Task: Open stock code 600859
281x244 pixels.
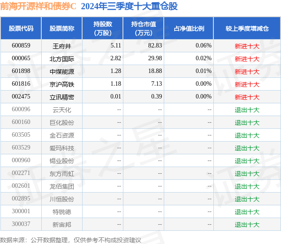Action: click(21, 46)
